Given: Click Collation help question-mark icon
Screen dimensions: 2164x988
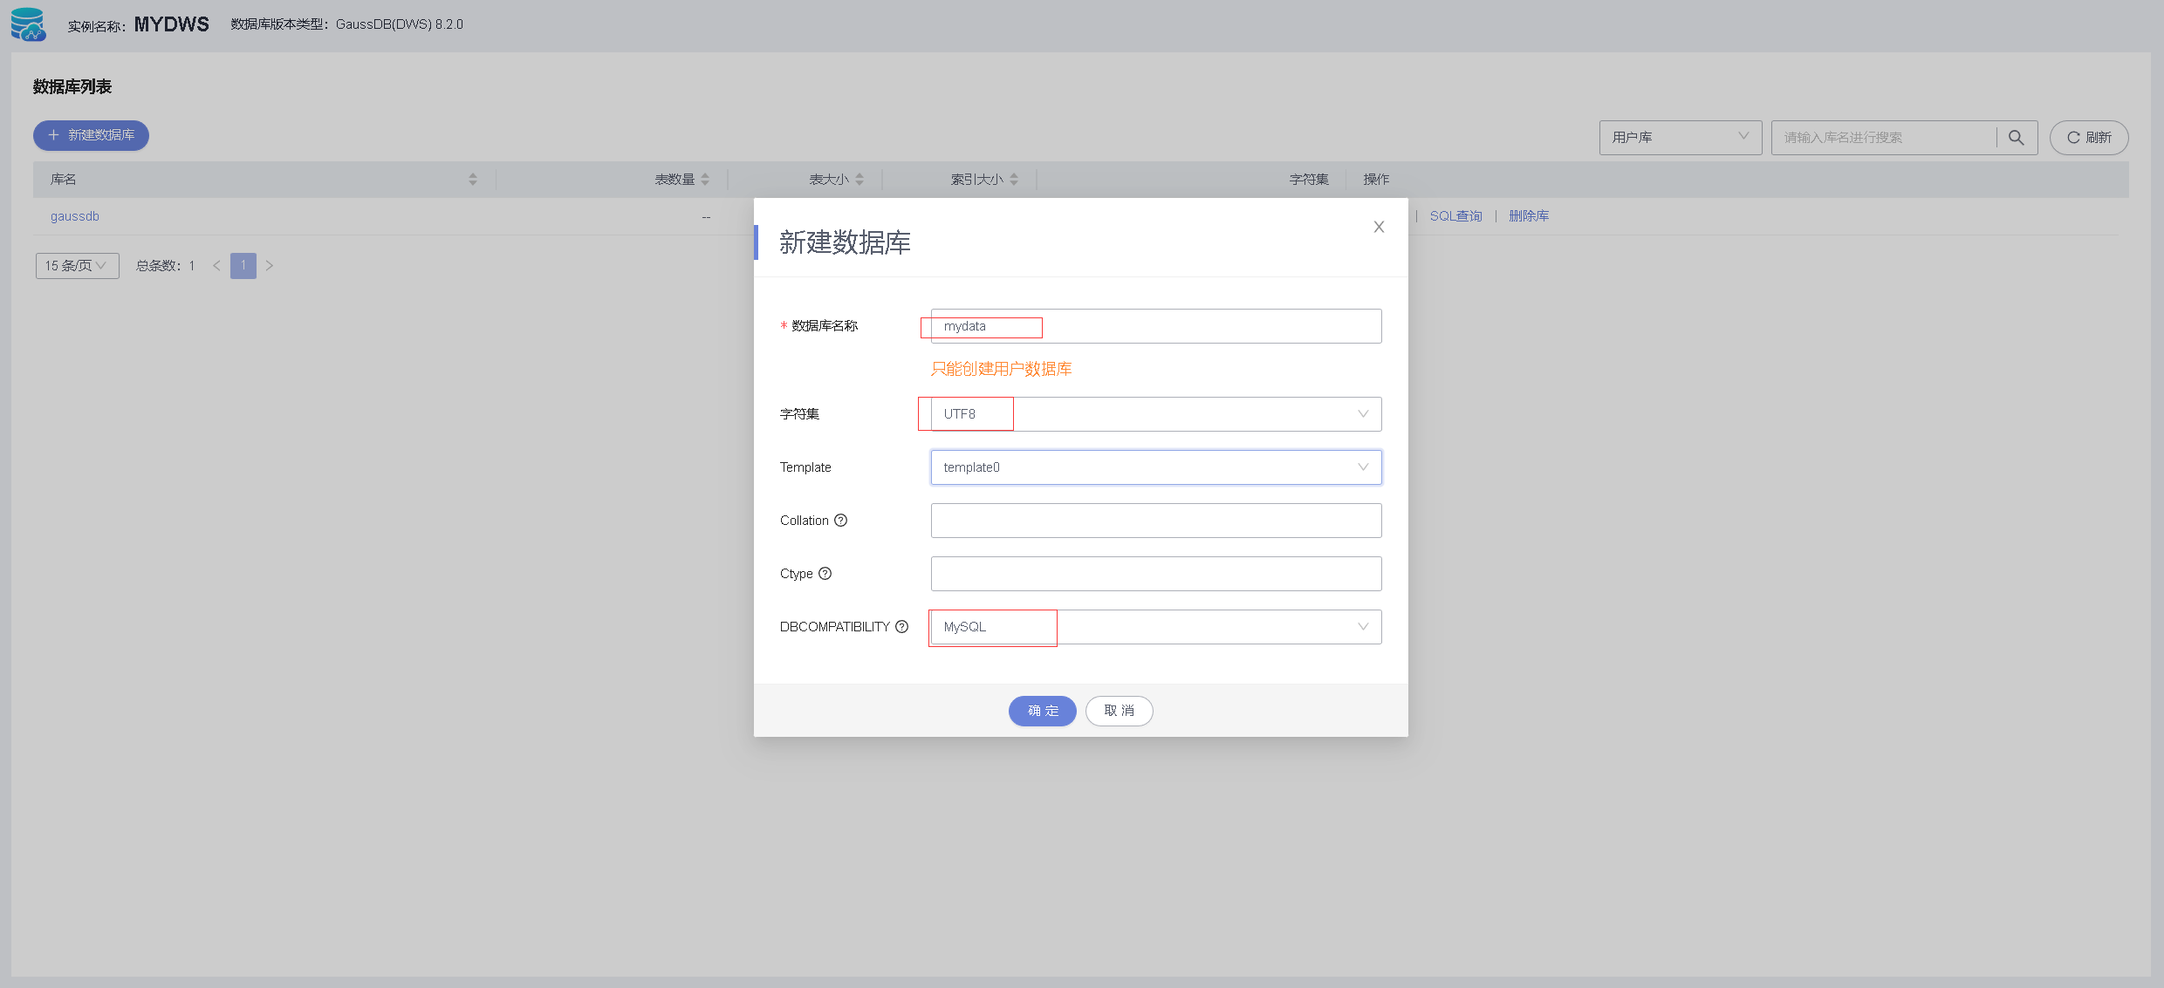Looking at the screenshot, I should click(840, 521).
